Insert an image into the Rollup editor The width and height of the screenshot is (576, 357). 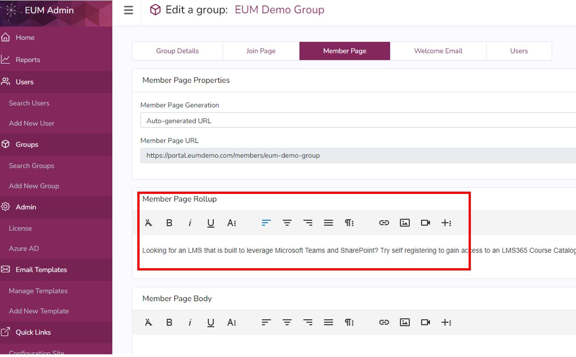(x=405, y=222)
